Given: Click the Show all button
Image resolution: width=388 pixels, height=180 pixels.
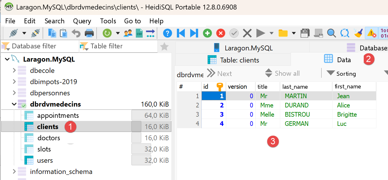Looking at the screenshot, I should [282, 73].
